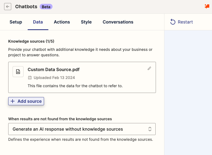Viewport: 212px width, 155px height.
Task: Click the orange Zapier icon at top right
Action: click(207, 6)
